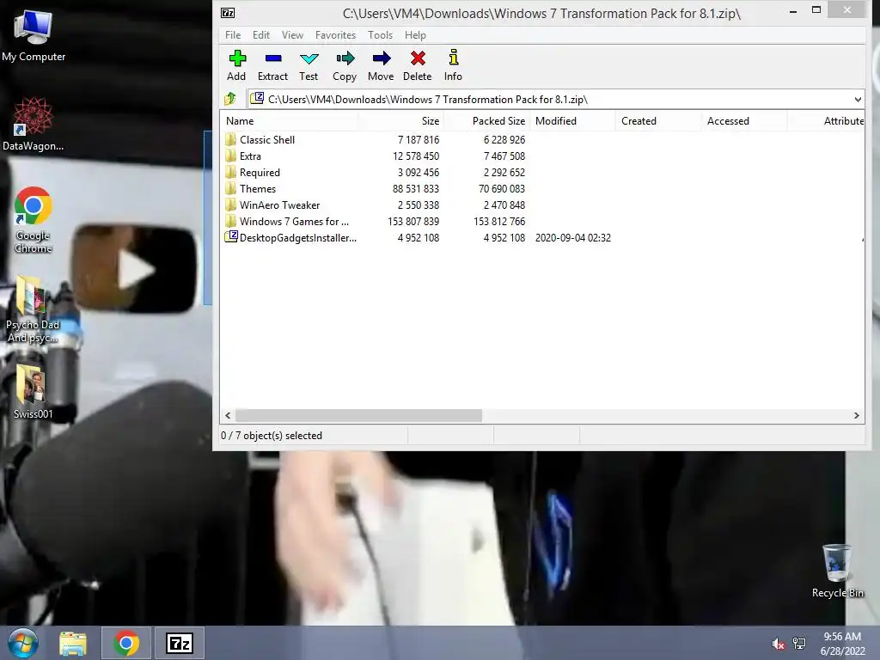Image resolution: width=880 pixels, height=660 pixels.
Task: Sort by the Name column header
Action: [289, 120]
